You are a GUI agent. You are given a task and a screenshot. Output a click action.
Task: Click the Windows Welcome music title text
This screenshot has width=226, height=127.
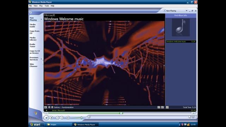point(64,19)
